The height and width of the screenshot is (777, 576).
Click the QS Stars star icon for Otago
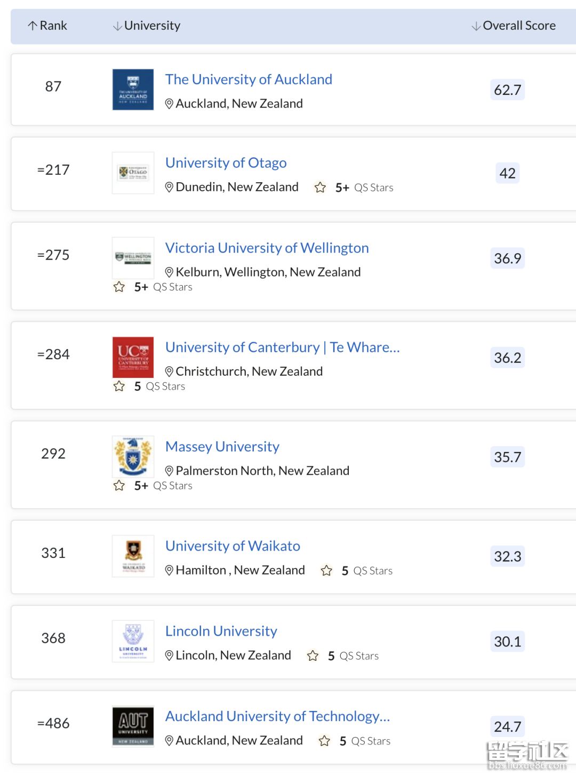point(320,188)
